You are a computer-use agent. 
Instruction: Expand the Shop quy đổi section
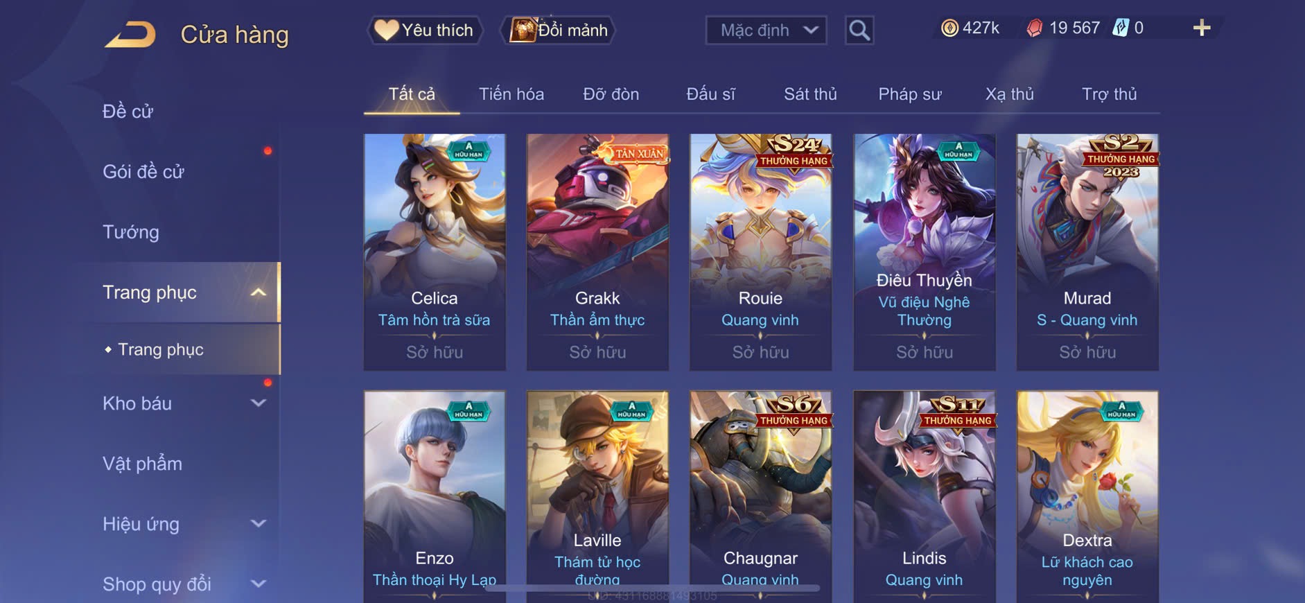[258, 584]
